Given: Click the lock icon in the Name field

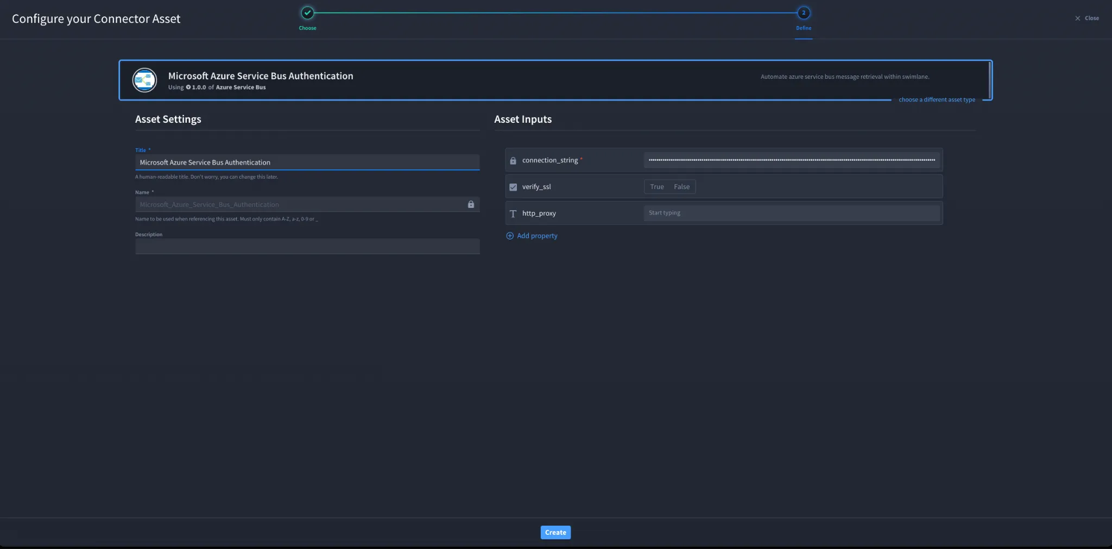Looking at the screenshot, I should coord(471,204).
